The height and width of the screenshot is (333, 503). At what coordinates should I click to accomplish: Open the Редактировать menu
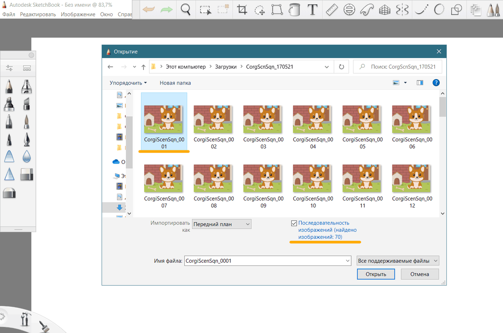point(38,14)
